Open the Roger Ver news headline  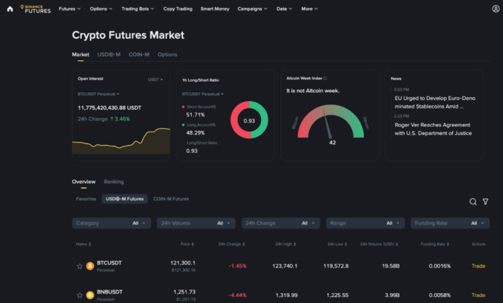433,129
